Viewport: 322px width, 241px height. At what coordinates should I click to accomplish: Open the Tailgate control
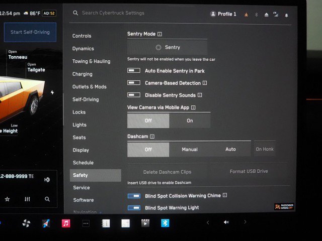[36, 67]
